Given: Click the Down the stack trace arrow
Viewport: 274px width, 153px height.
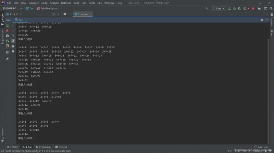Looking at the screenshot, I should point(13,31).
